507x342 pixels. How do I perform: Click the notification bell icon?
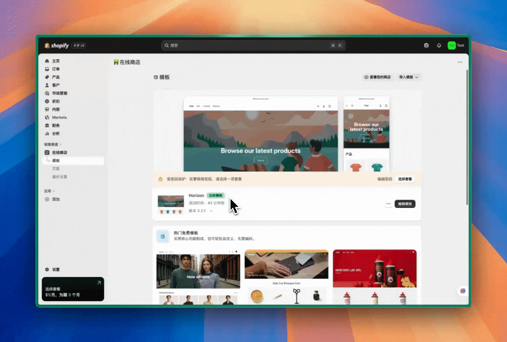439,45
